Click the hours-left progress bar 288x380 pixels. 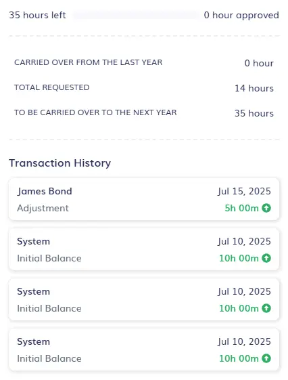pos(135,15)
